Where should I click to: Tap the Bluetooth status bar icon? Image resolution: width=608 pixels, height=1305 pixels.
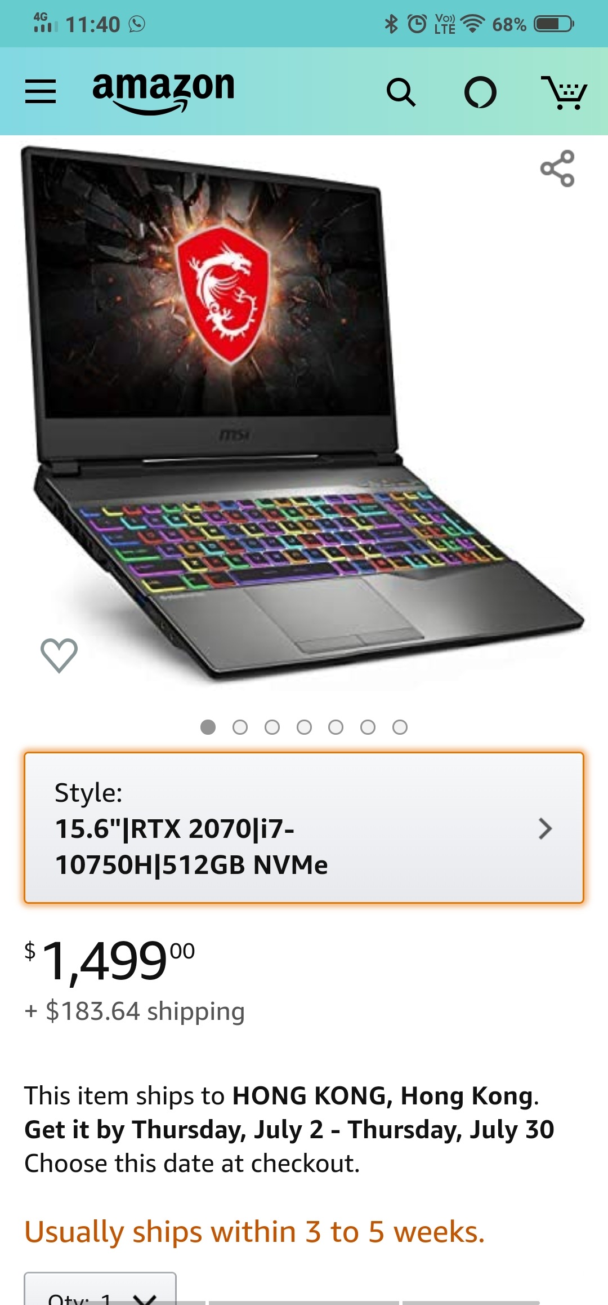coord(391,24)
